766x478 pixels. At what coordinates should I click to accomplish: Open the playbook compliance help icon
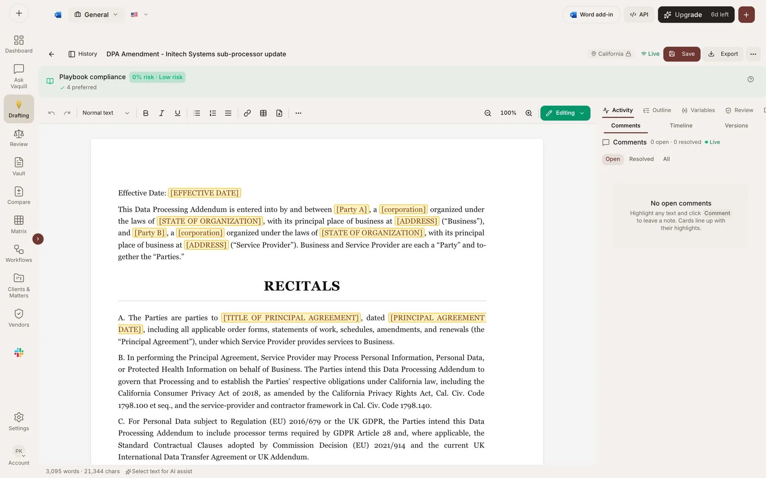pyautogui.click(x=750, y=79)
